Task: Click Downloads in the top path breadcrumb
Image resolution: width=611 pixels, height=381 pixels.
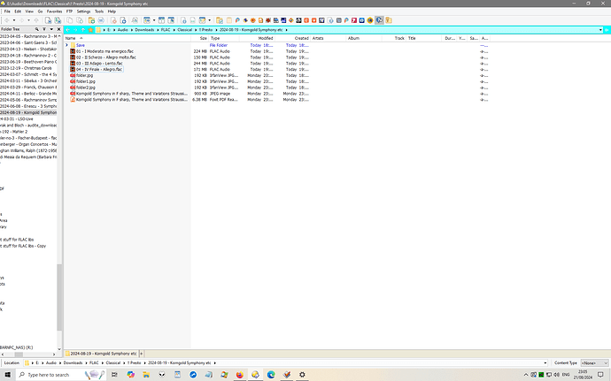Action: [x=144, y=30]
